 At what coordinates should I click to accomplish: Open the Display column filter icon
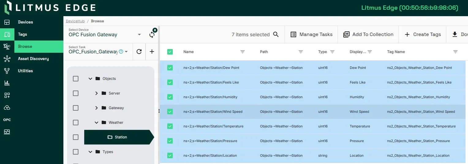[x=370, y=52]
